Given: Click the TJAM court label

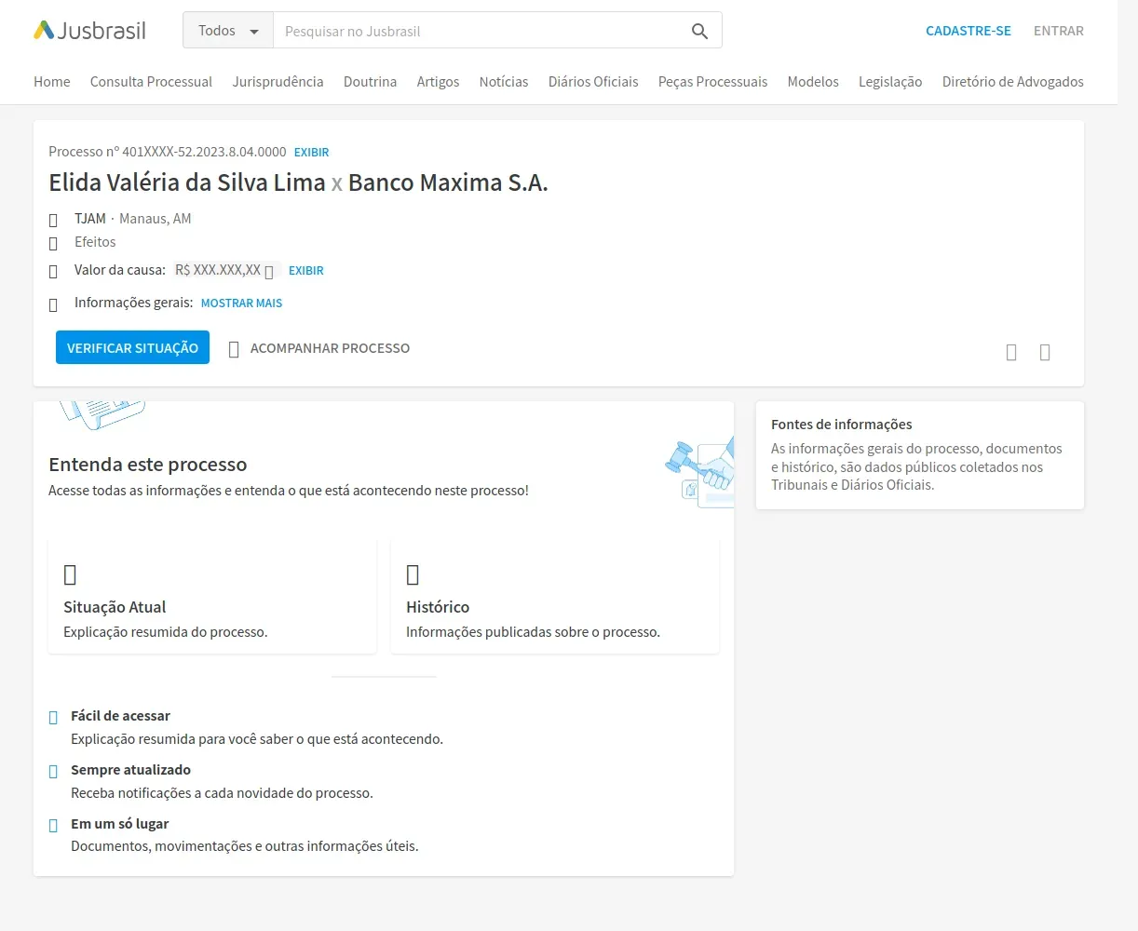Looking at the screenshot, I should pyautogui.click(x=90, y=219).
